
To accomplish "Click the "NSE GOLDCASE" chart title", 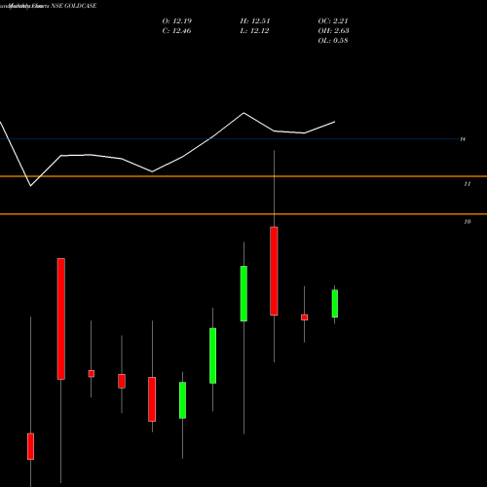I will [x=74, y=6].
